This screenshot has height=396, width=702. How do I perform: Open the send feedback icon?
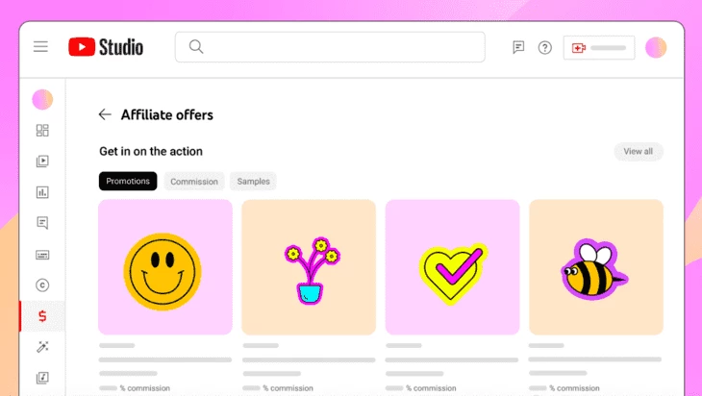tap(518, 47)
